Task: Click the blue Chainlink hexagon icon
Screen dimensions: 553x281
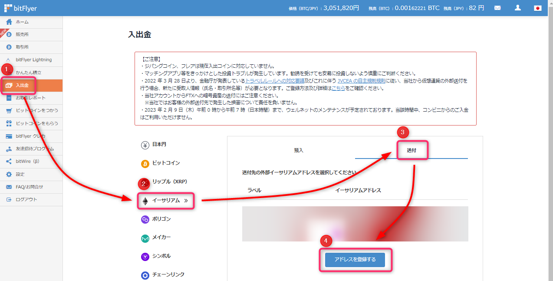Action: tap(145, 275)
